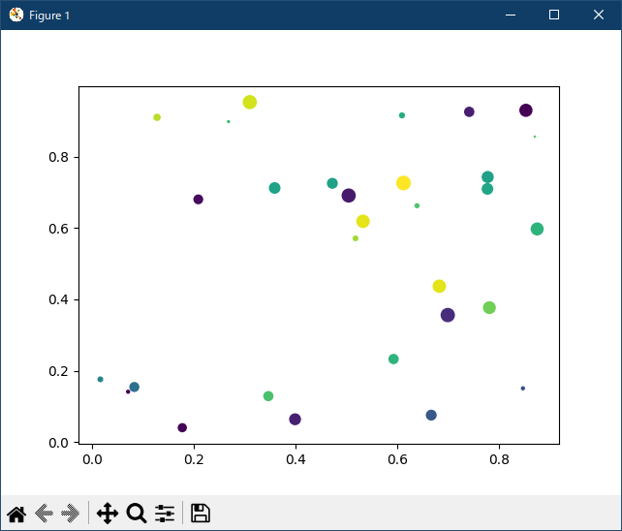Reset the plot to its original view with Home
622x531 pixels.
coord(16,515)
